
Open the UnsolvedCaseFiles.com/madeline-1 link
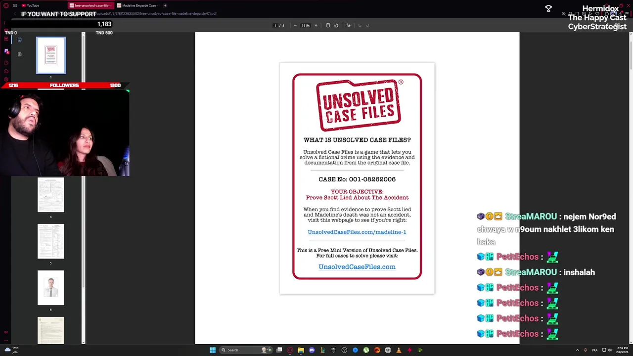click(357, 232)
